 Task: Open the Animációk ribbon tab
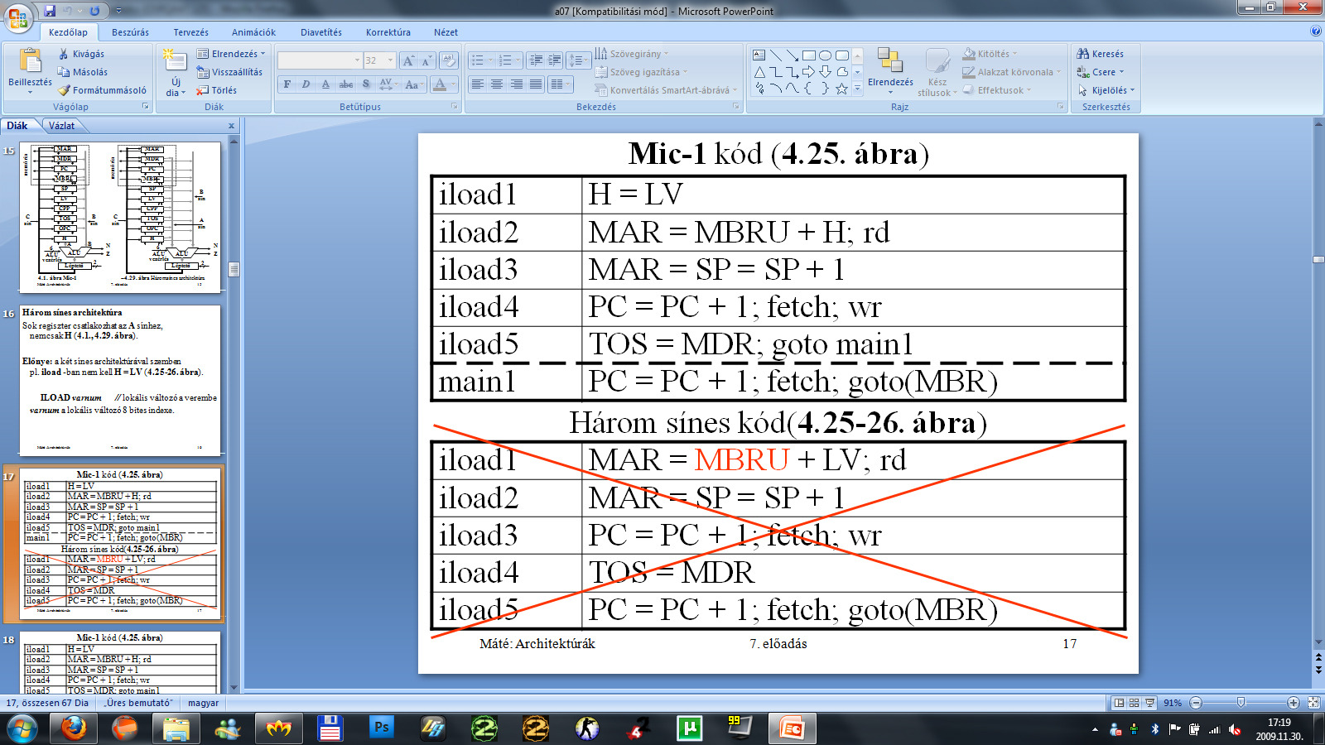(x=253, y=32)
